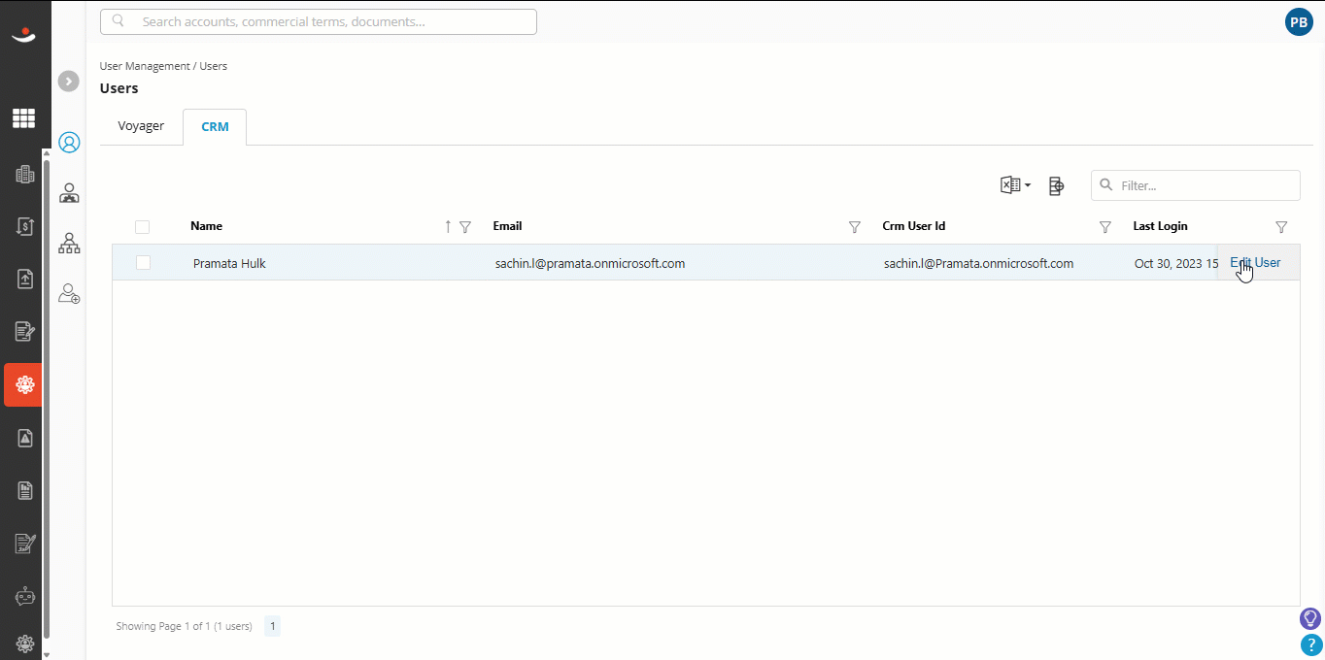
Task: Click the Pramata logo icon
Action: click(23, 36)
